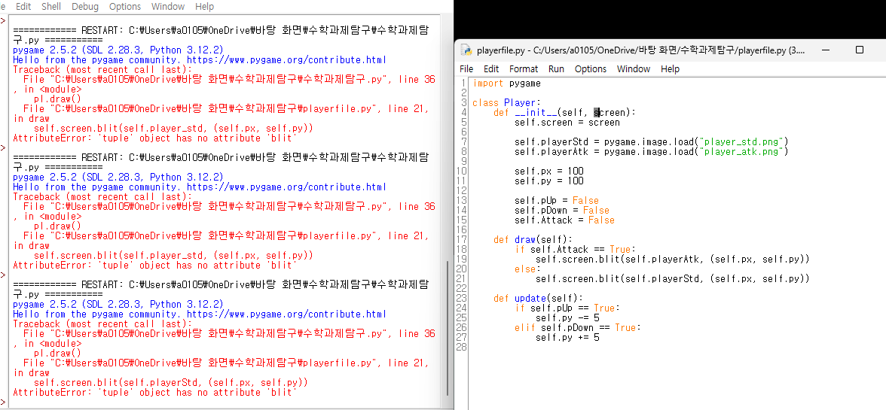This screenshot has width=886, height=410.
Task: Click the 'else:' line in the editor
Action: click(527, 269)
